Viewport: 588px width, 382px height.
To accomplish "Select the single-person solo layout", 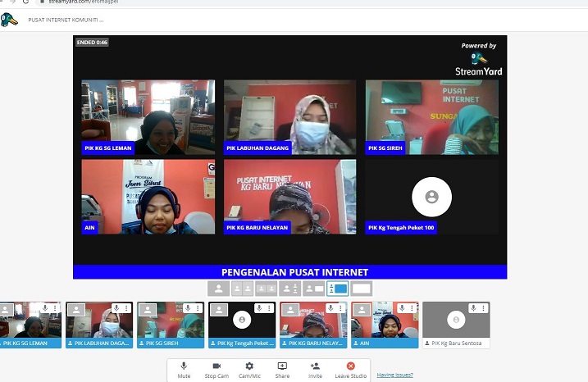I will tap(218, 289).
